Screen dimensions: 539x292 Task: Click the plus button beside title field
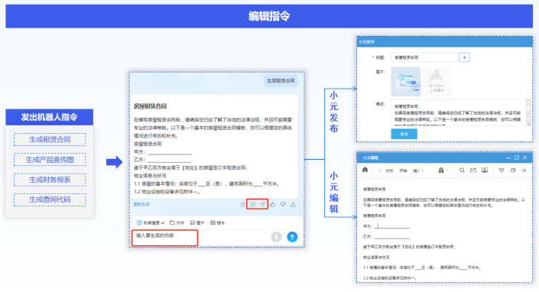tap(464, 57)
